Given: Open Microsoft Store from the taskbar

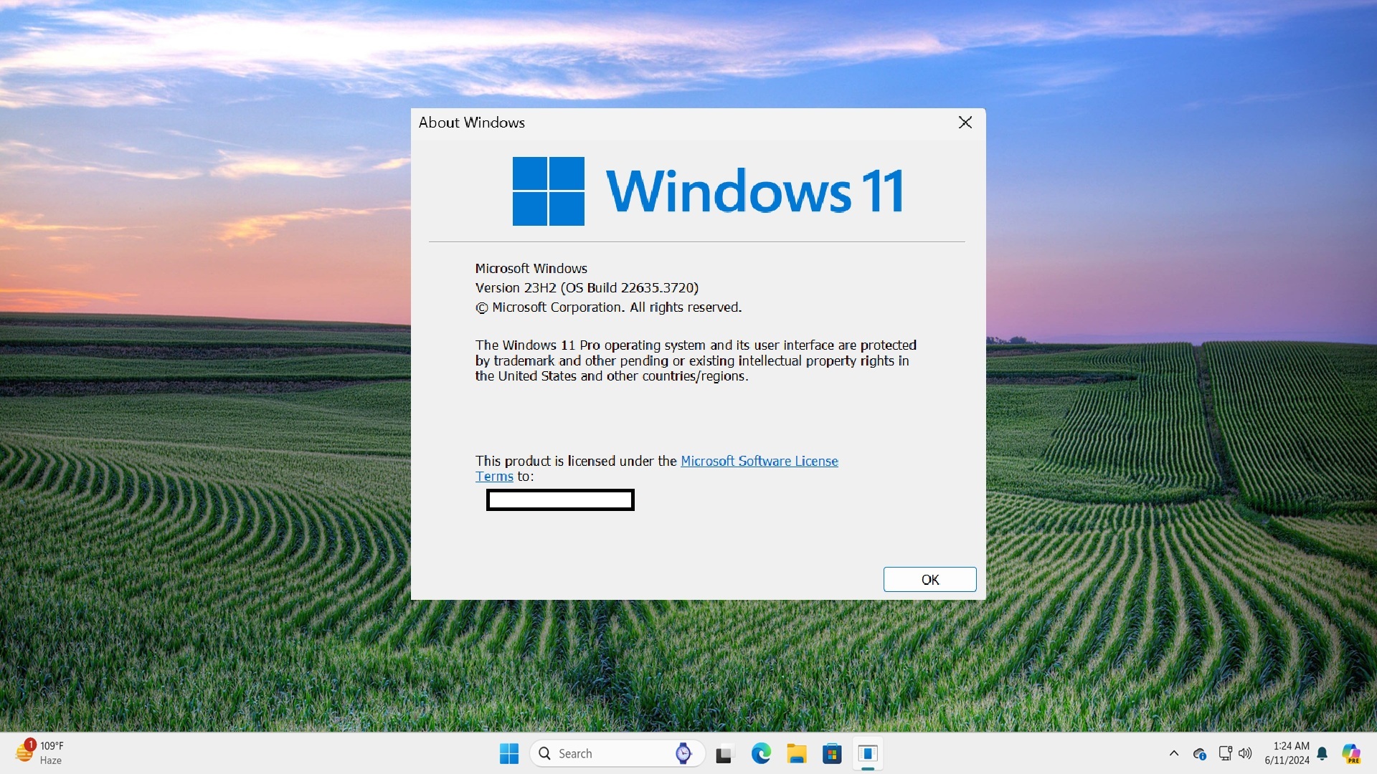Looking at the screenshot, I should coord(832,753).
